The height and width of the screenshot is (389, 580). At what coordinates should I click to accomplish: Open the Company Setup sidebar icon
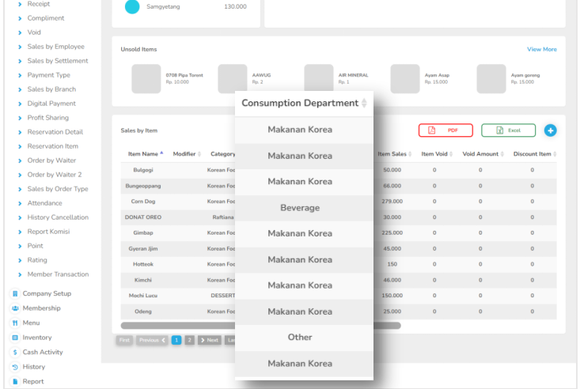click(x=15, y=293)
